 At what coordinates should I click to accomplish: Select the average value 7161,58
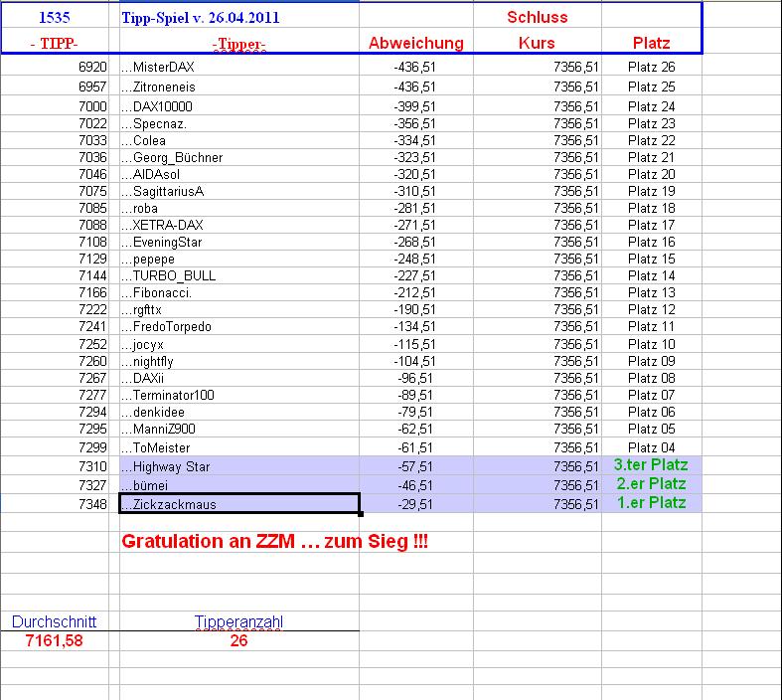click(x=54, y=640)
